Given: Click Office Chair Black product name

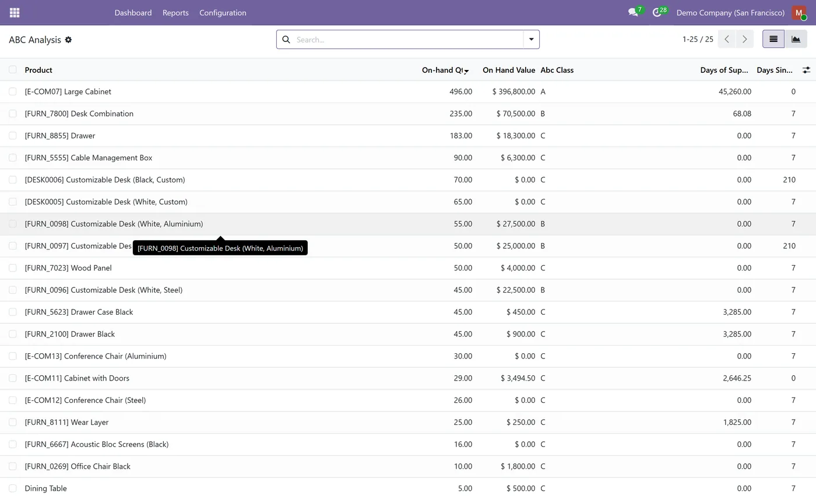Looking at the screenshot, I should tap(78, 466).
